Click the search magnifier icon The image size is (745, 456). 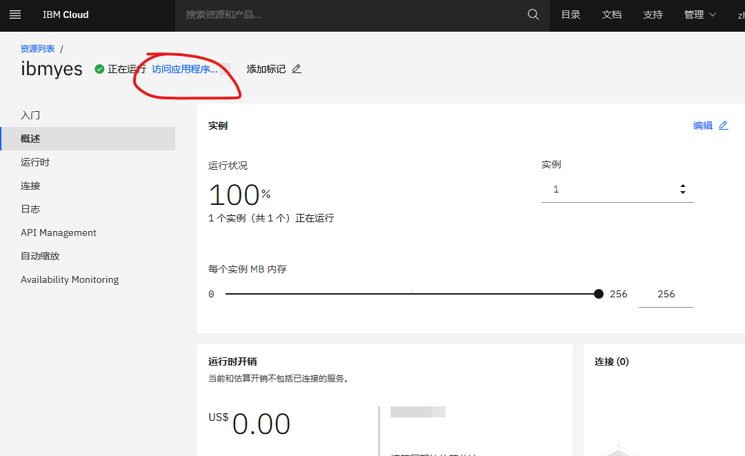pyautogui.click(x=533, y=14)
